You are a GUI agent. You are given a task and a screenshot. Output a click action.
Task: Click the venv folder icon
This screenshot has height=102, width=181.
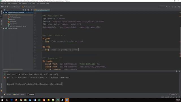pos(9,15)
